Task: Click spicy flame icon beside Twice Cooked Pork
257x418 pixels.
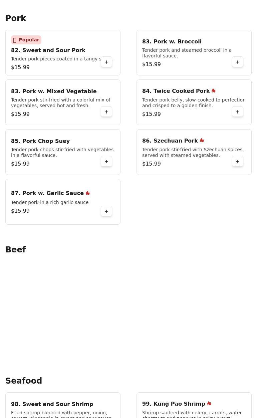Action: 214,91
